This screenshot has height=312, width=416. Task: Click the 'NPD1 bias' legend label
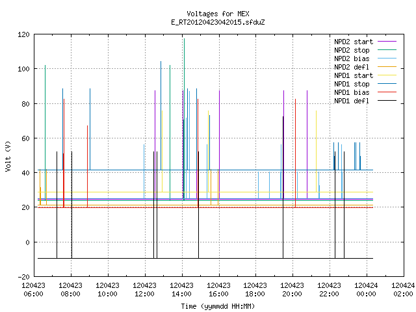point(352,92)
